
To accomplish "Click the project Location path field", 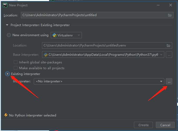I will click(x=97, y=15).
